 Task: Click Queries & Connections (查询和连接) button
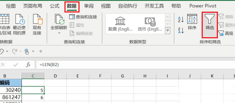[x=83, y=17]
